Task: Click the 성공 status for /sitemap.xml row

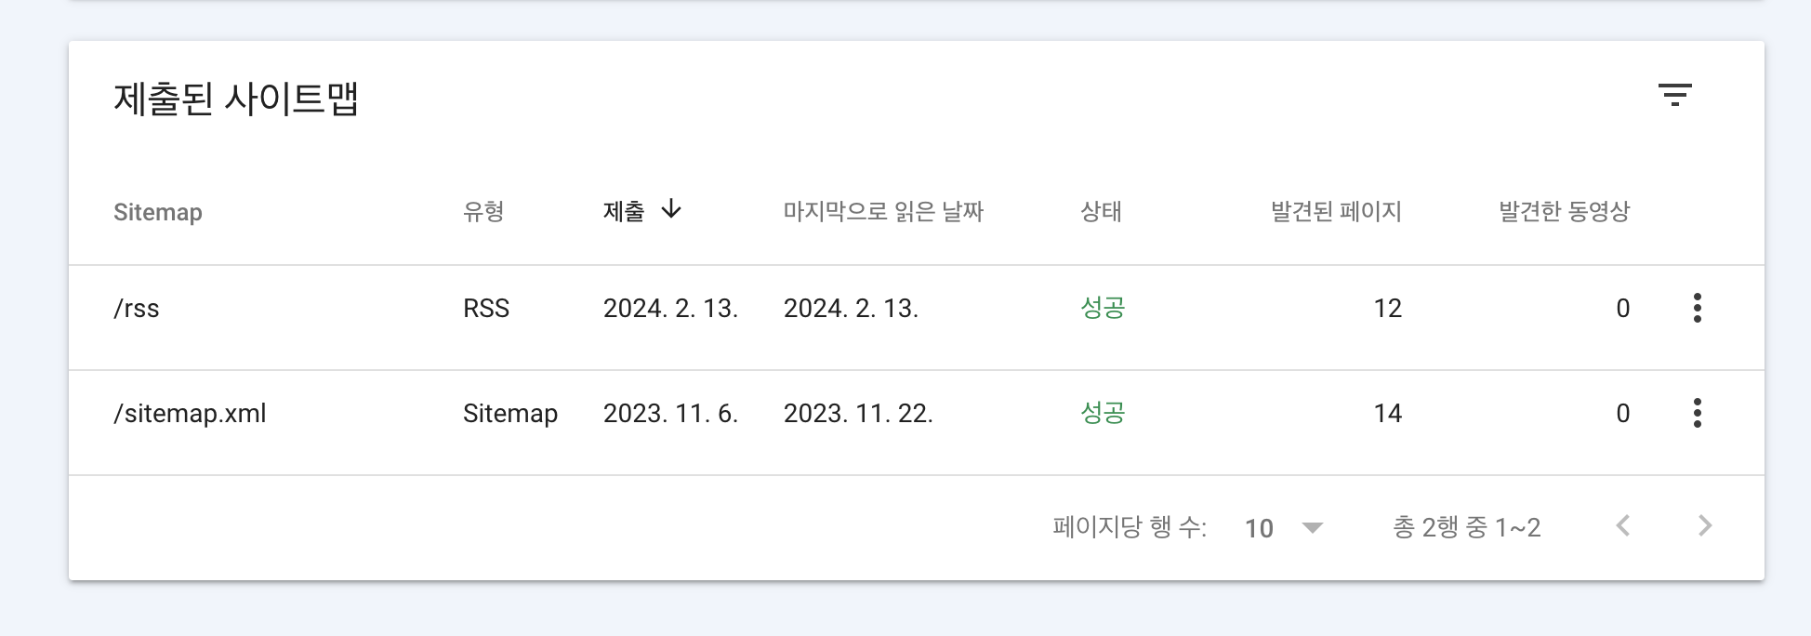Action: (x=1100, y=413)
